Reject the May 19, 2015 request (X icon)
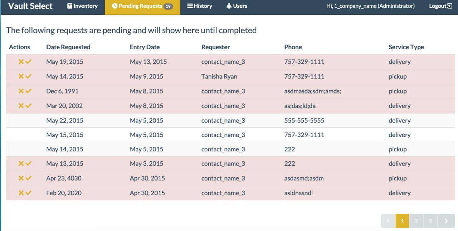This screenshot has width=458, height=231. pos(21,61)
